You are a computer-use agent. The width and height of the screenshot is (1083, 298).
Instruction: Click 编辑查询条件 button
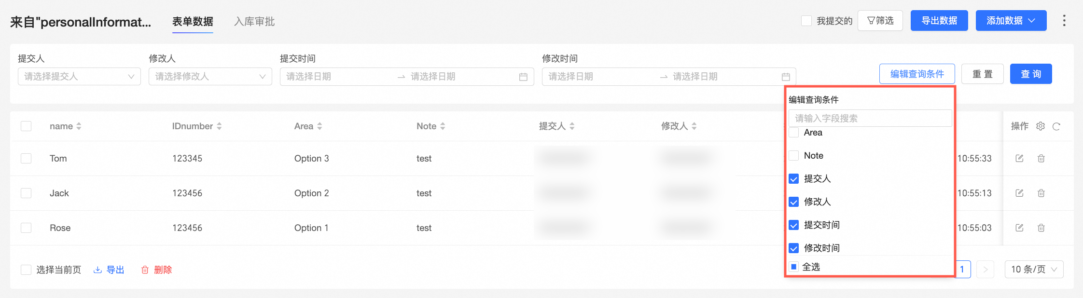pos(917,74)
